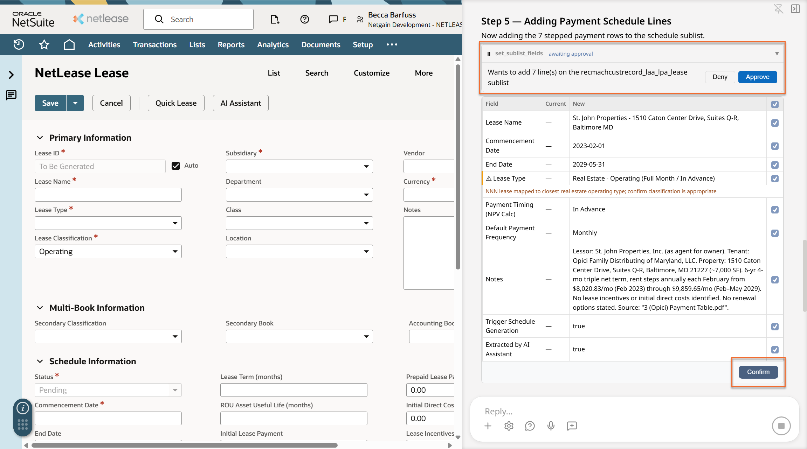Open the dotted grid apps icon

pos(23,425)
